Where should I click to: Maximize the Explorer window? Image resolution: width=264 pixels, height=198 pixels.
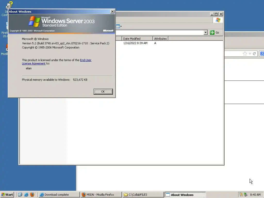pos(216,14)
